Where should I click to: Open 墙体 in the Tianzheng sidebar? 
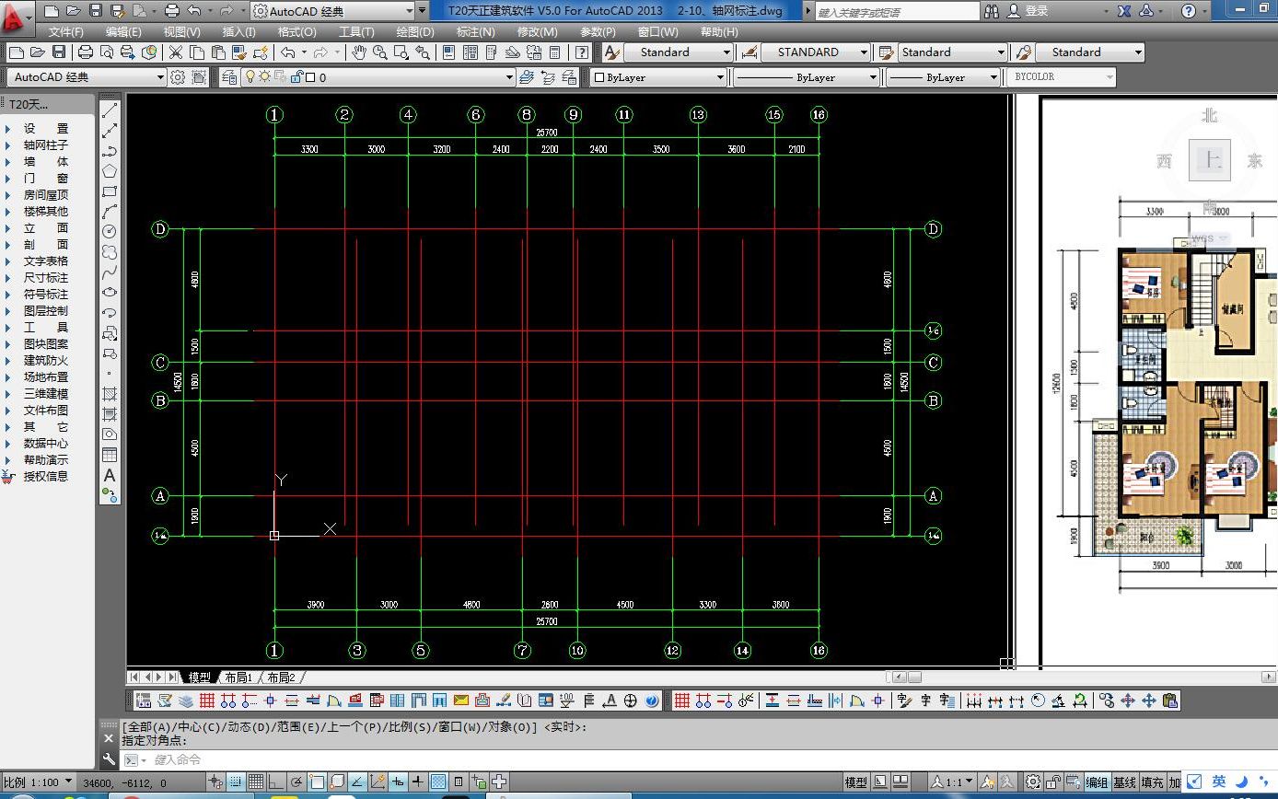pos(46,161)
